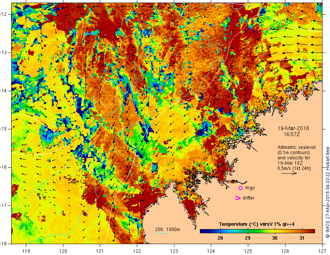Click the color bar tick label '31'

[x=302, y=238]
